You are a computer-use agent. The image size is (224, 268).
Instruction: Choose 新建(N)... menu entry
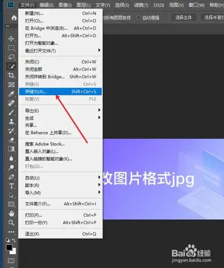(x=60, y=13)
